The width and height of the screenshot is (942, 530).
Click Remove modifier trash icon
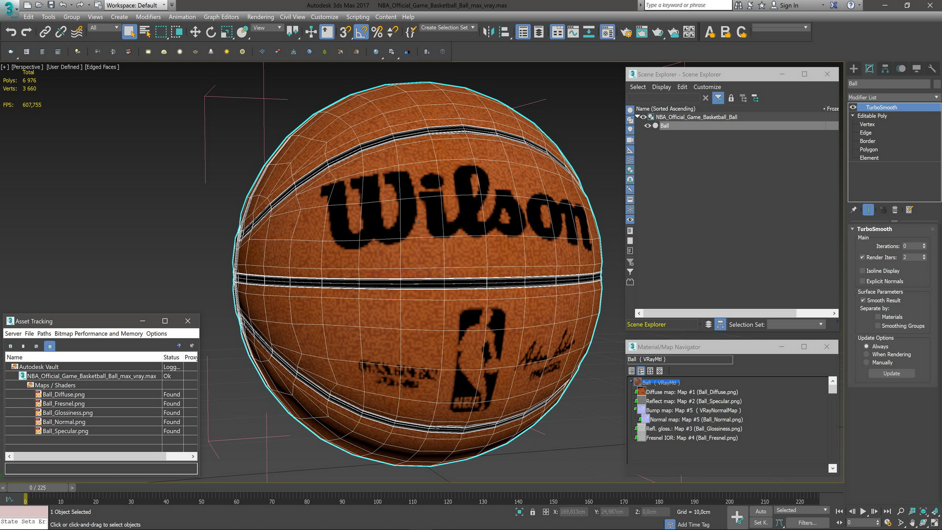pyautogui.click(x=894, y=210)
